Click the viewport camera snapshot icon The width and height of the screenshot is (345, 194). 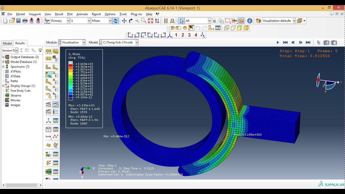tap(334, 43)
